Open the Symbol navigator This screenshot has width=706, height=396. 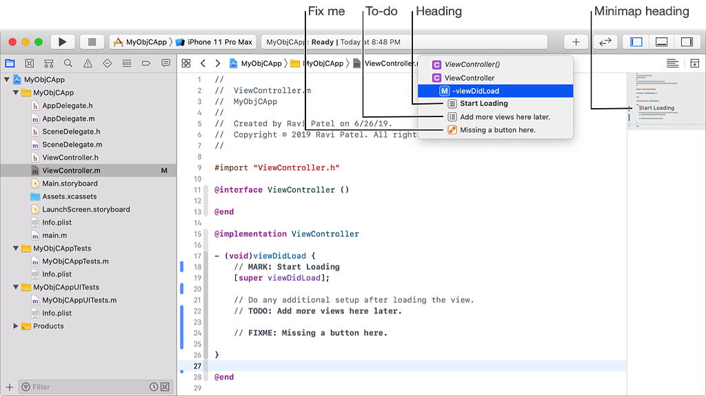[x=49, y=63]
